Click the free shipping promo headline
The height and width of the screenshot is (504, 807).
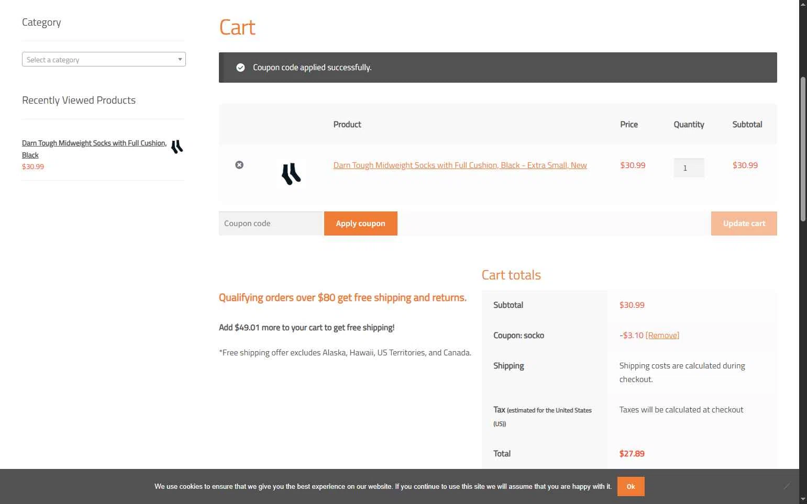(342, 298)
